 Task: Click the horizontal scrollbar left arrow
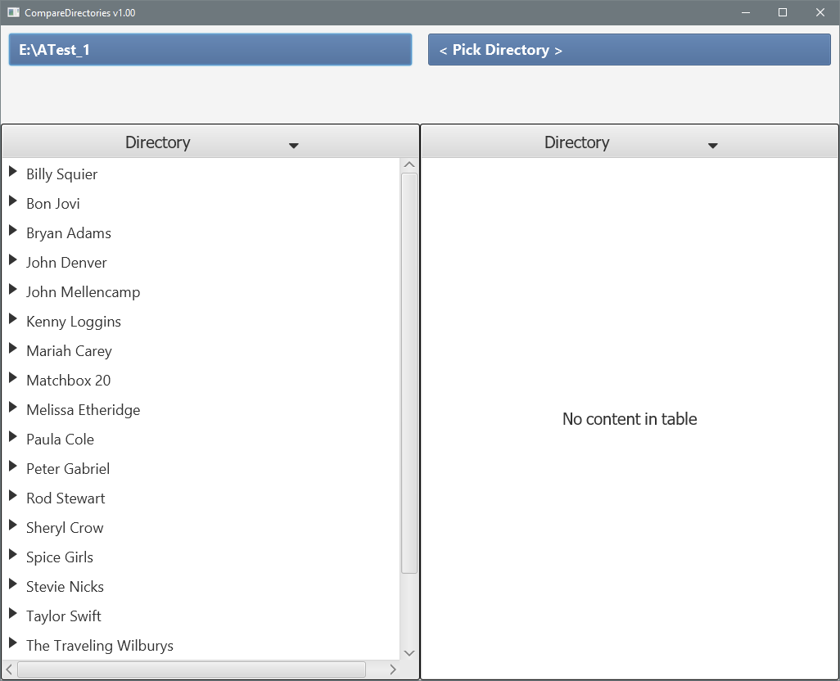pos(9,670)
